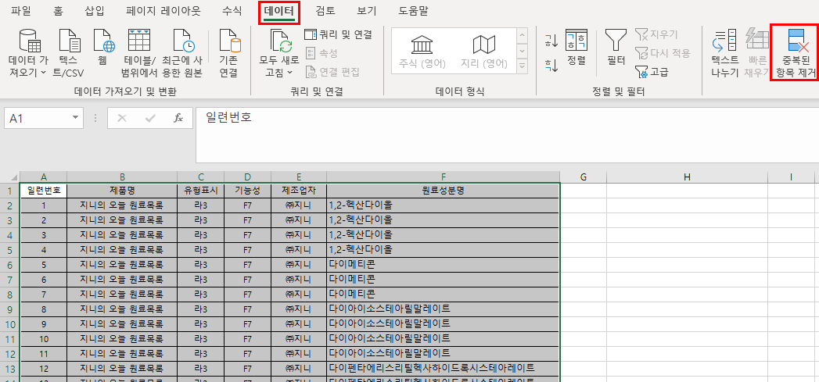Open the 데이터 가져오기 (Get Data) icon

[x=29, y=41]
